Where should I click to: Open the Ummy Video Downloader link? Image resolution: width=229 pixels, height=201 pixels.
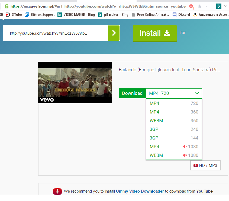pos(140,191)
